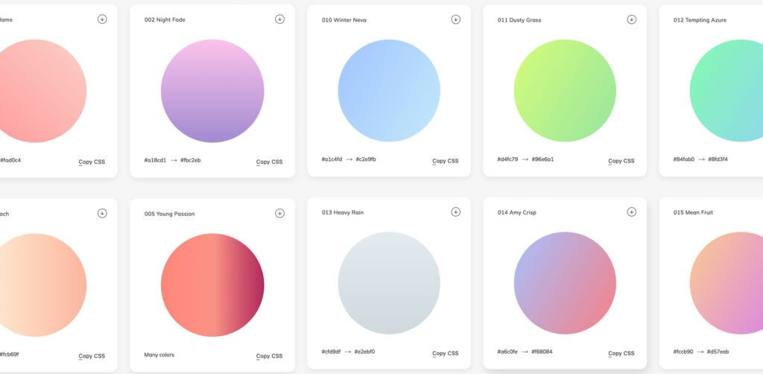Screen dimensions: 763x374
Task: Click the Night Fade purple gradient circle
Action: 212,91
